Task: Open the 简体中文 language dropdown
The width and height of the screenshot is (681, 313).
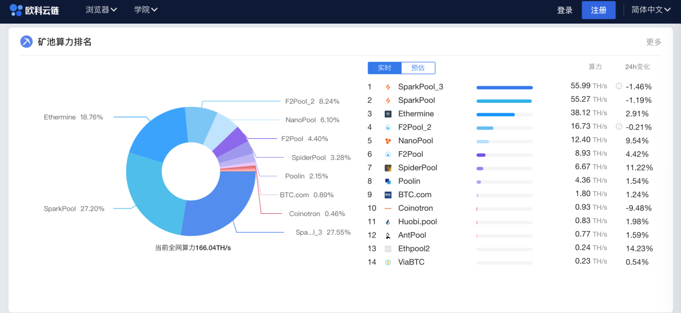Action: click(651, 10)
